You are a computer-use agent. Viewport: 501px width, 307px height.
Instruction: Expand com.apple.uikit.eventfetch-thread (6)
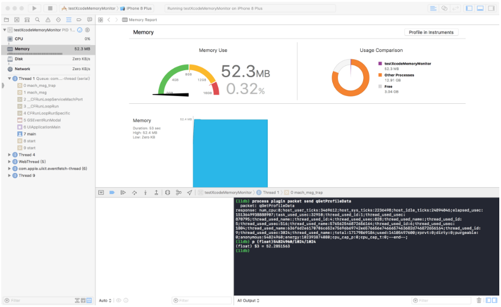(x=10, y=169)
